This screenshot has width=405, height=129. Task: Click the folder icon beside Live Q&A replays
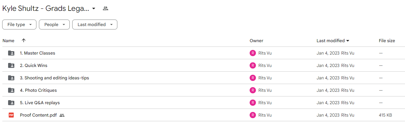click(11, 103)
